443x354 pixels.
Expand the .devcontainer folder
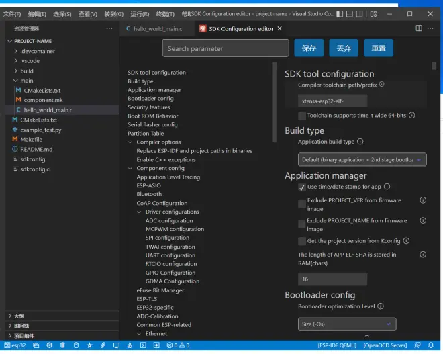(x=38, y=51)
